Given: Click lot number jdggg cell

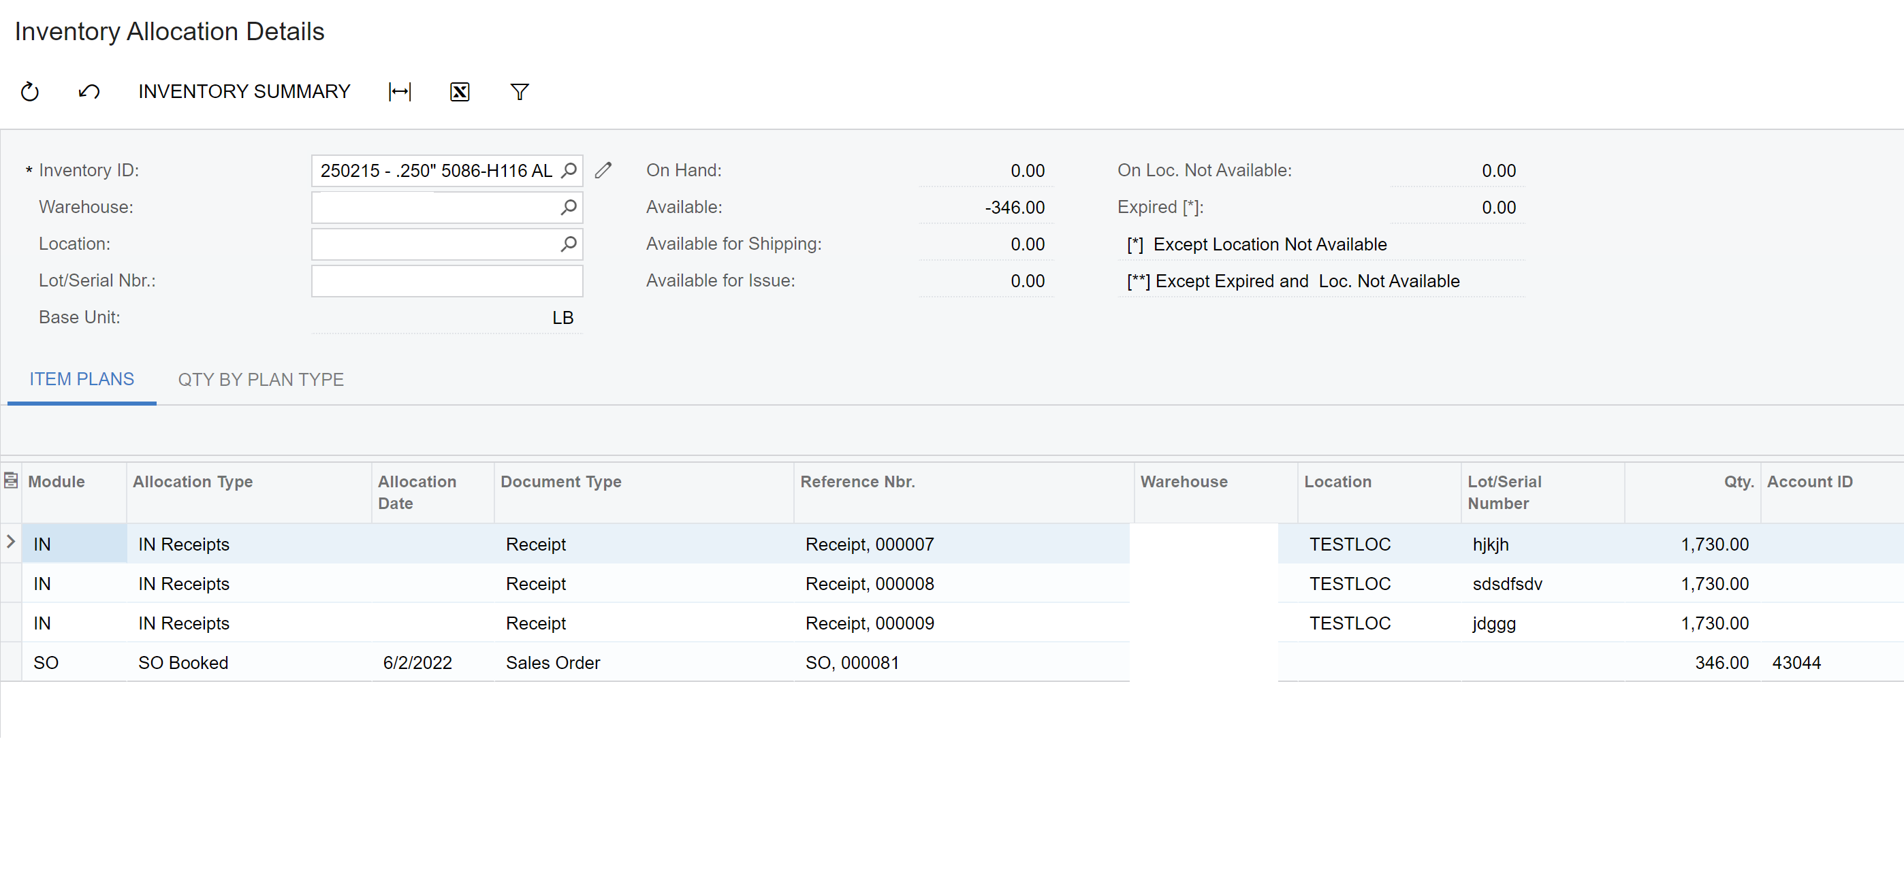Looking at the screenshot, I should coord(1542,623).
